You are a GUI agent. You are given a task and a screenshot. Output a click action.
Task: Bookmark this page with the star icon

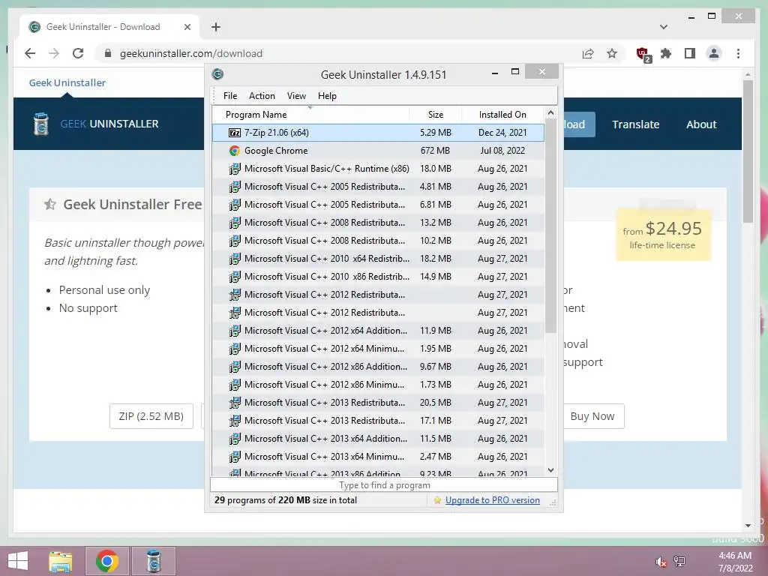612,53
